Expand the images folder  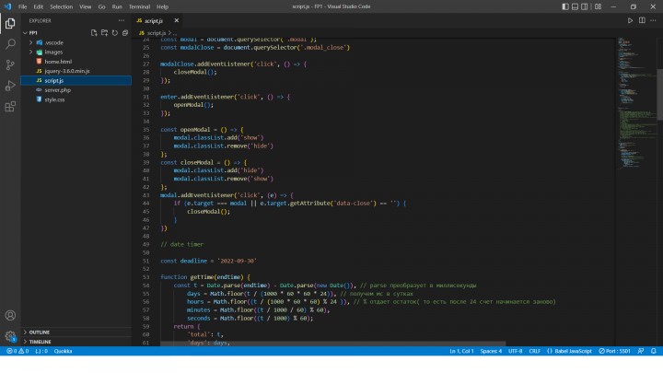[31, 52]
